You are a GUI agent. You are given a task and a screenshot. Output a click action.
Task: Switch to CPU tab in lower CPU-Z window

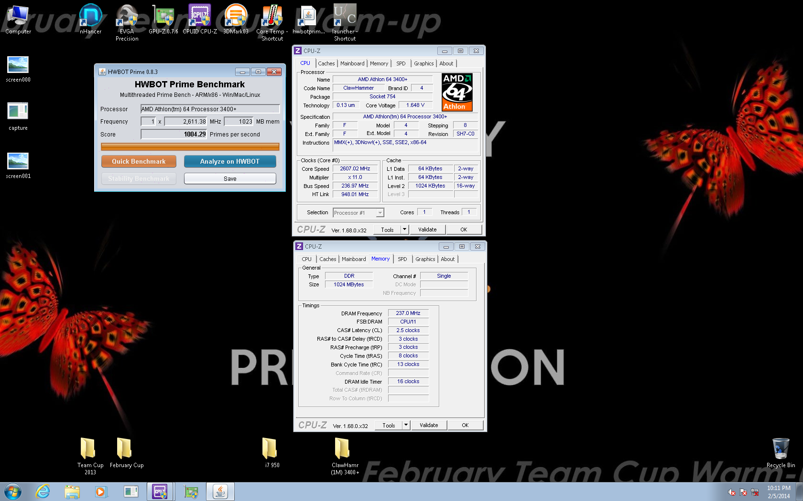pos(307,259)
